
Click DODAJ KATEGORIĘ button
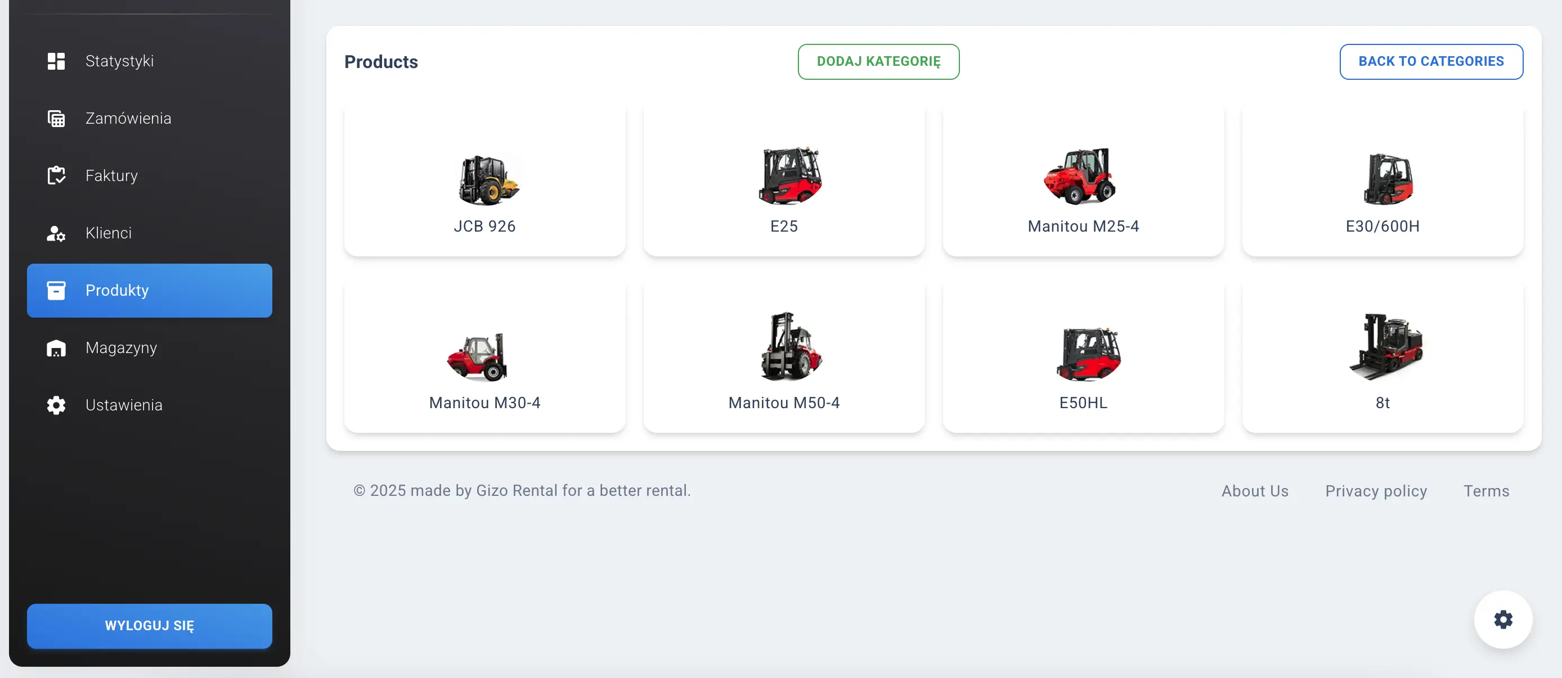pos(879,62)
